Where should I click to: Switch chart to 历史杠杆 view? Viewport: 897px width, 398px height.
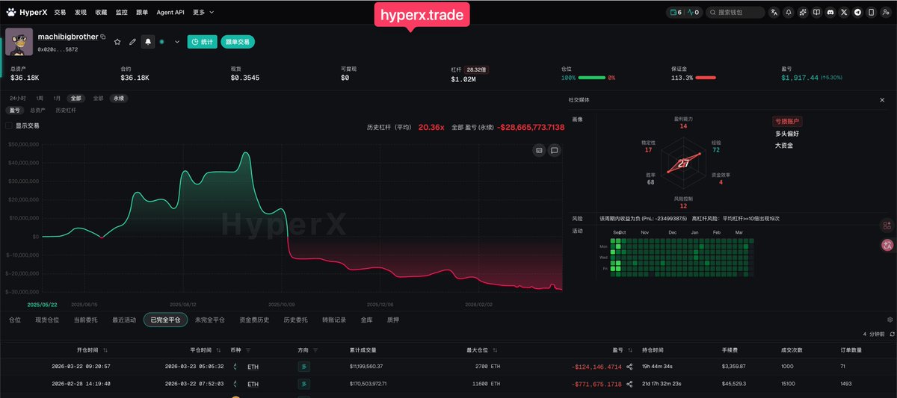pyautogui.click(x=64, y=110)
